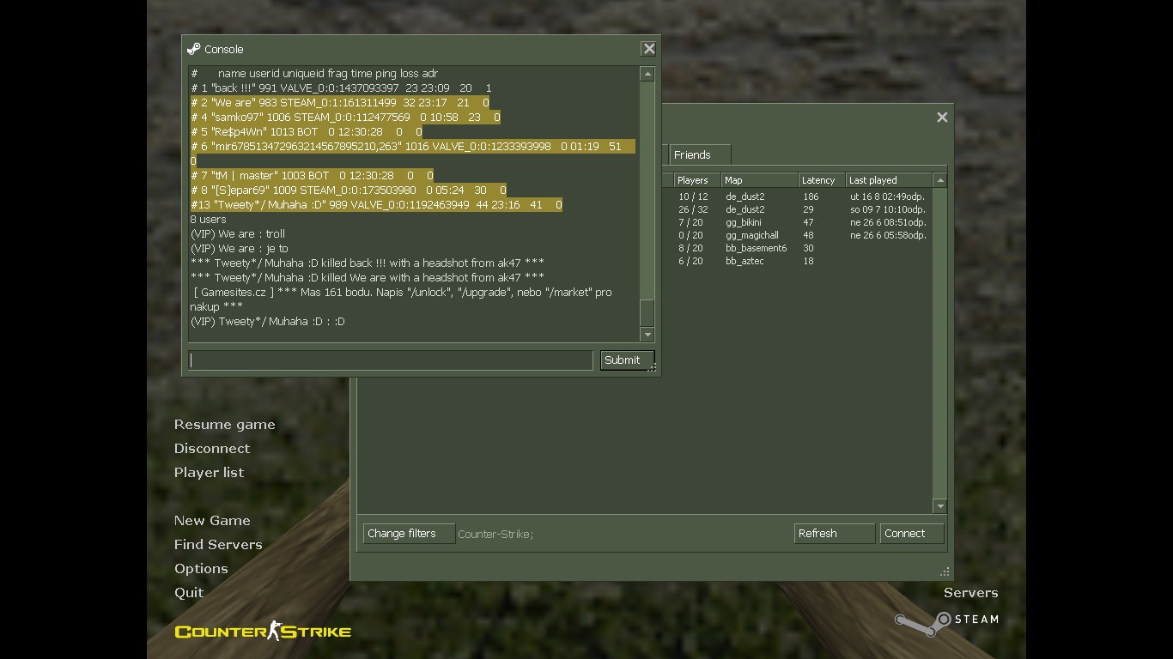Open the Friends tab

700,155
